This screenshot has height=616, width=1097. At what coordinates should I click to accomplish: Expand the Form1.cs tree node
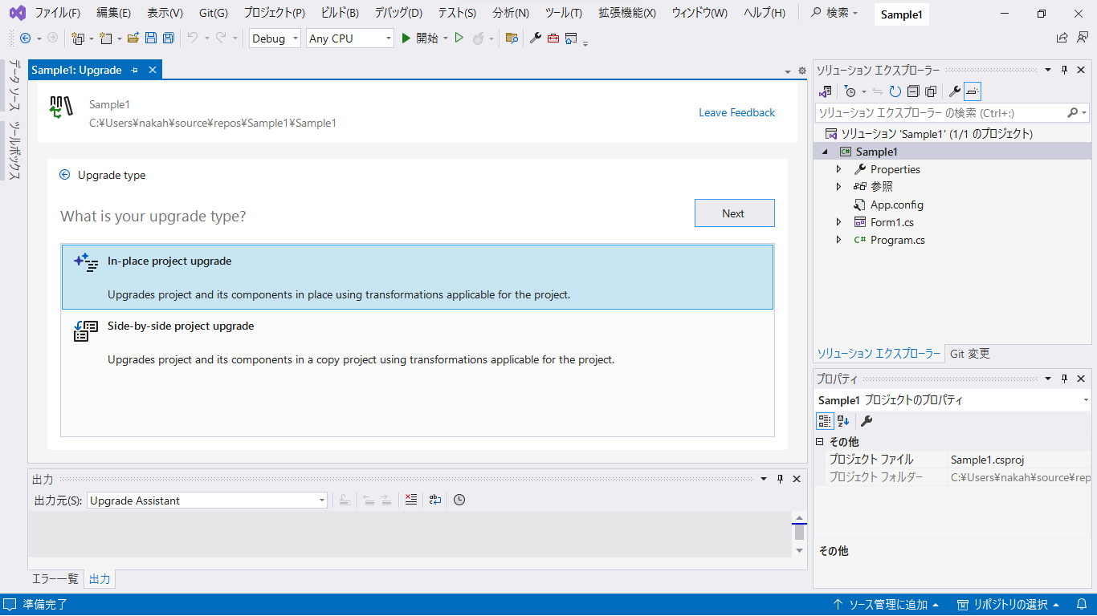[x=839, y=222]
